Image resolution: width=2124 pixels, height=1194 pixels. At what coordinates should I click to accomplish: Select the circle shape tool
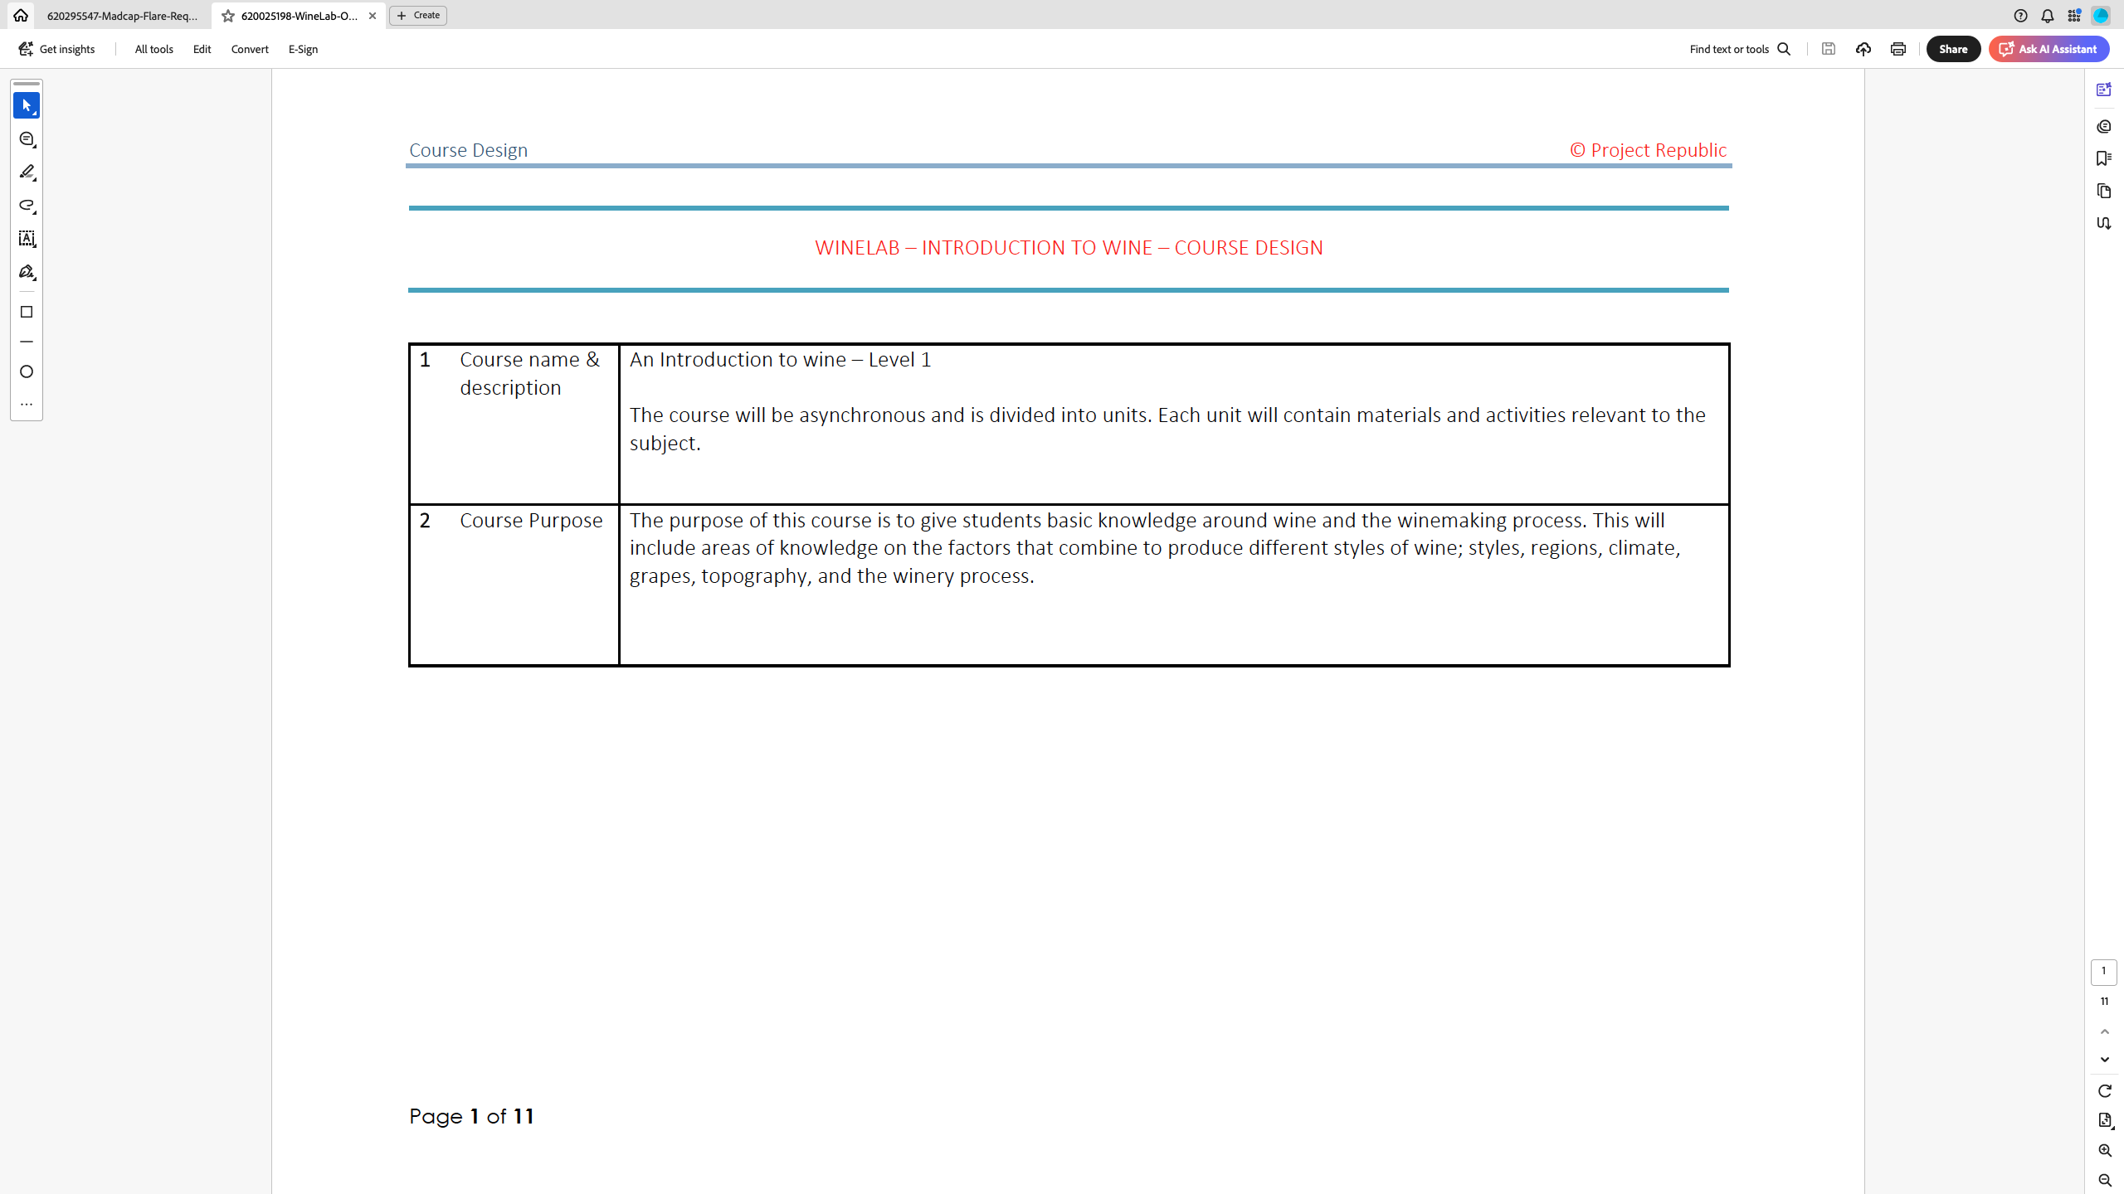[x=27, y=371]
